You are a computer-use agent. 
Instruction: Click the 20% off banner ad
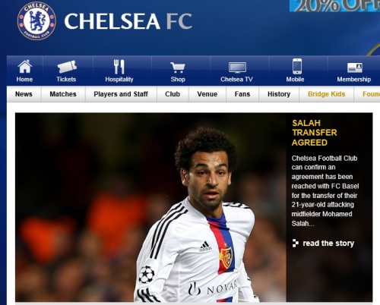[334, 5]
